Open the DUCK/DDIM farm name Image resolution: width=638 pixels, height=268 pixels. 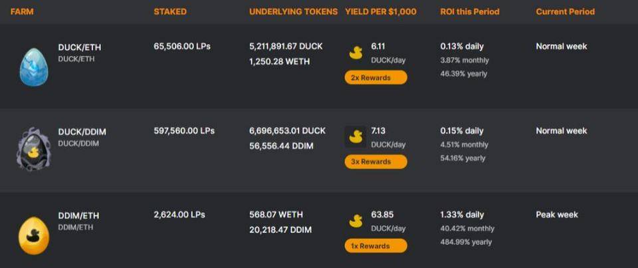pos(82,132)
